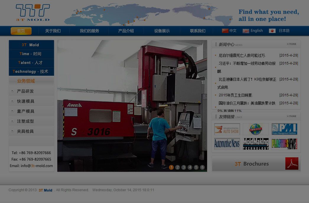Open the 量产模具 category

26,111
